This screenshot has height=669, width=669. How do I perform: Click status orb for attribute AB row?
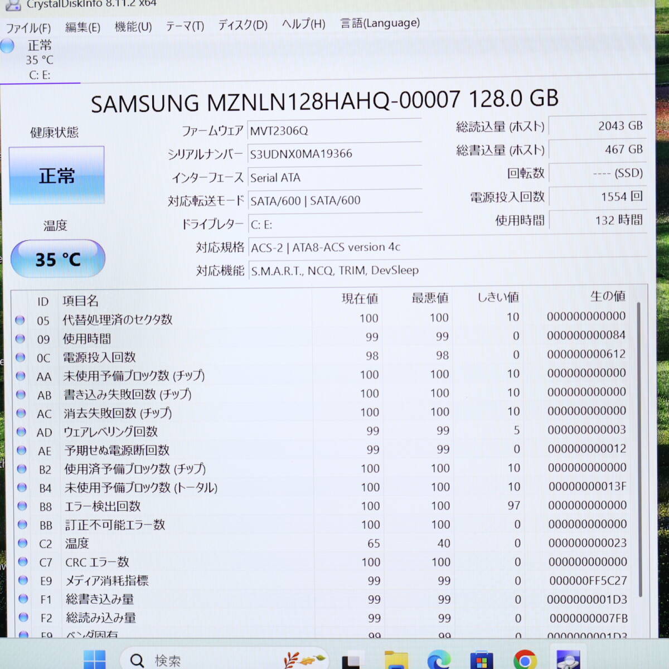click(x=21, y=394)
